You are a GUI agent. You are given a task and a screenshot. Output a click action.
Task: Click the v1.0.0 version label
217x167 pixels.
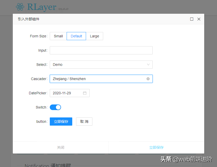click(63, 9)
